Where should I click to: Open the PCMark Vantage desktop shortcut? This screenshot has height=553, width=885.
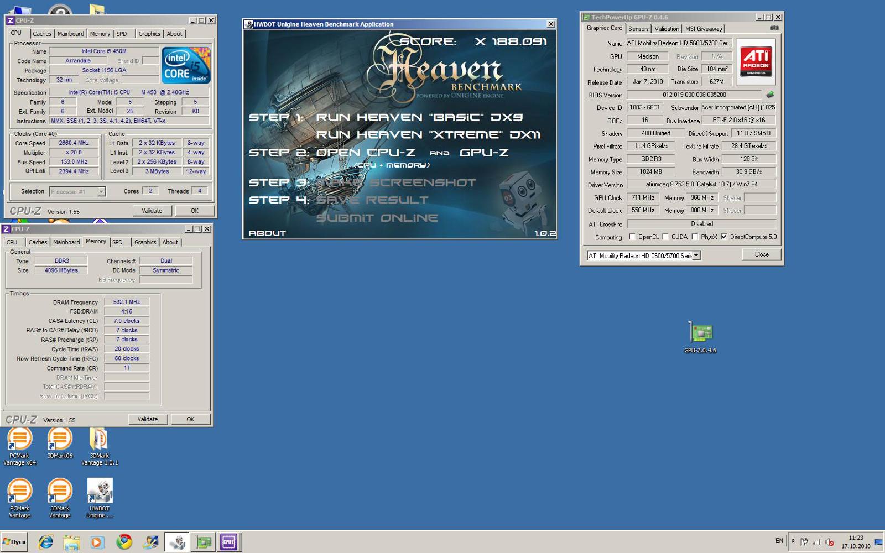coord(19,499)
